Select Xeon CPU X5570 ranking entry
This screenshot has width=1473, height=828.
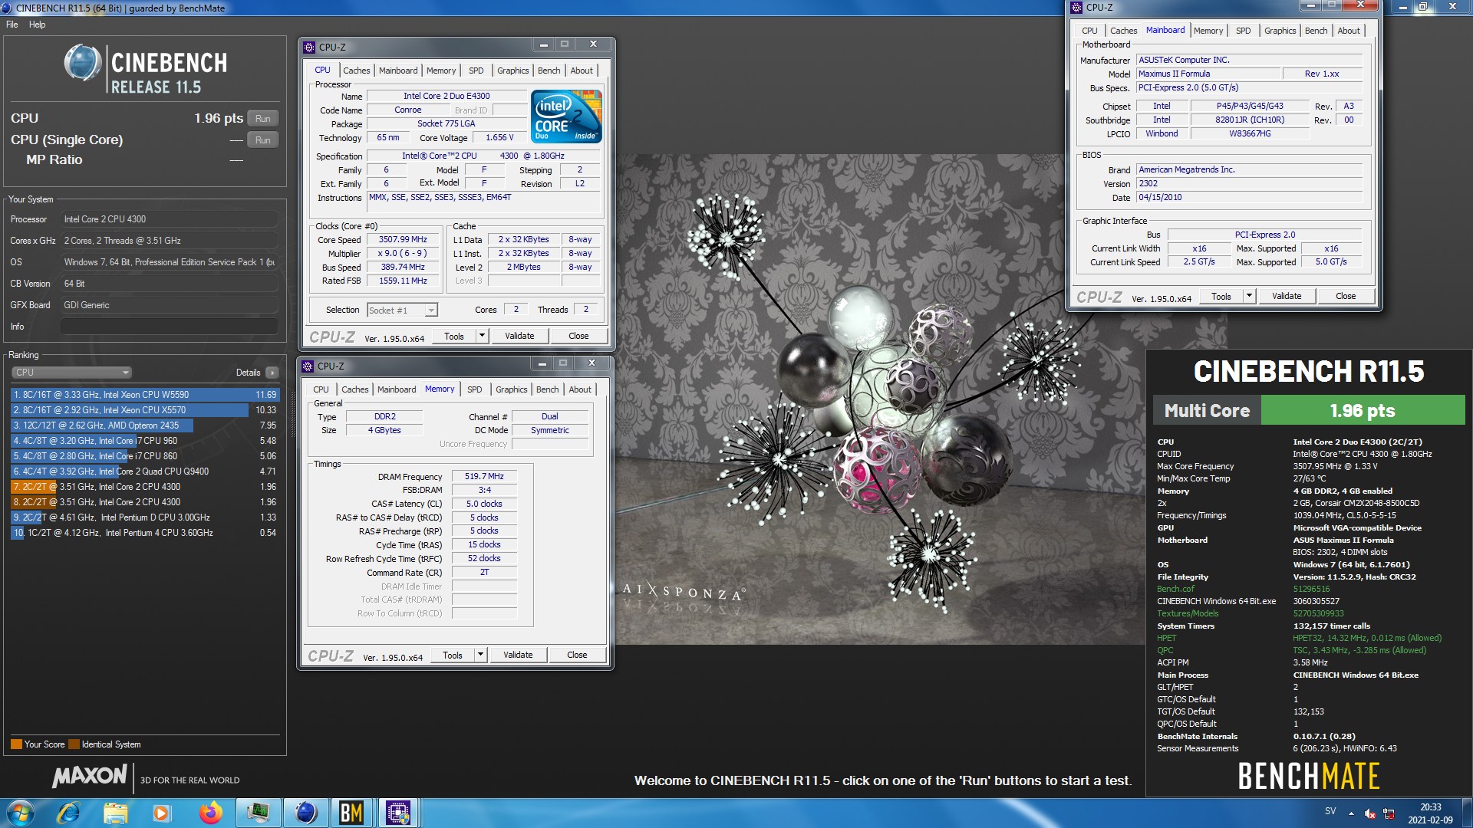click(145, 410)
